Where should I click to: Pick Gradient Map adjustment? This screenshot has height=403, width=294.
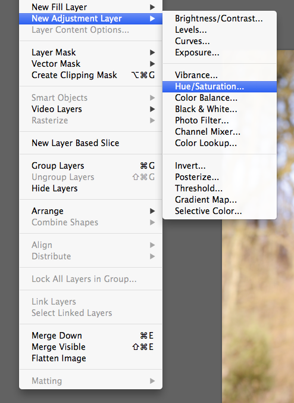point(220,200)
